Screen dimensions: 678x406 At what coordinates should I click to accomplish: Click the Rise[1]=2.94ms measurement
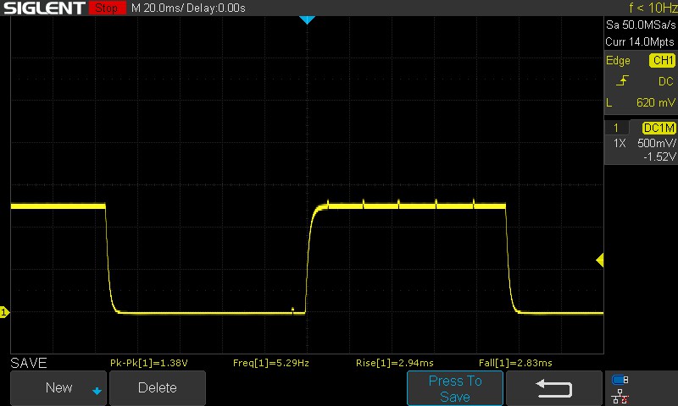395,363
